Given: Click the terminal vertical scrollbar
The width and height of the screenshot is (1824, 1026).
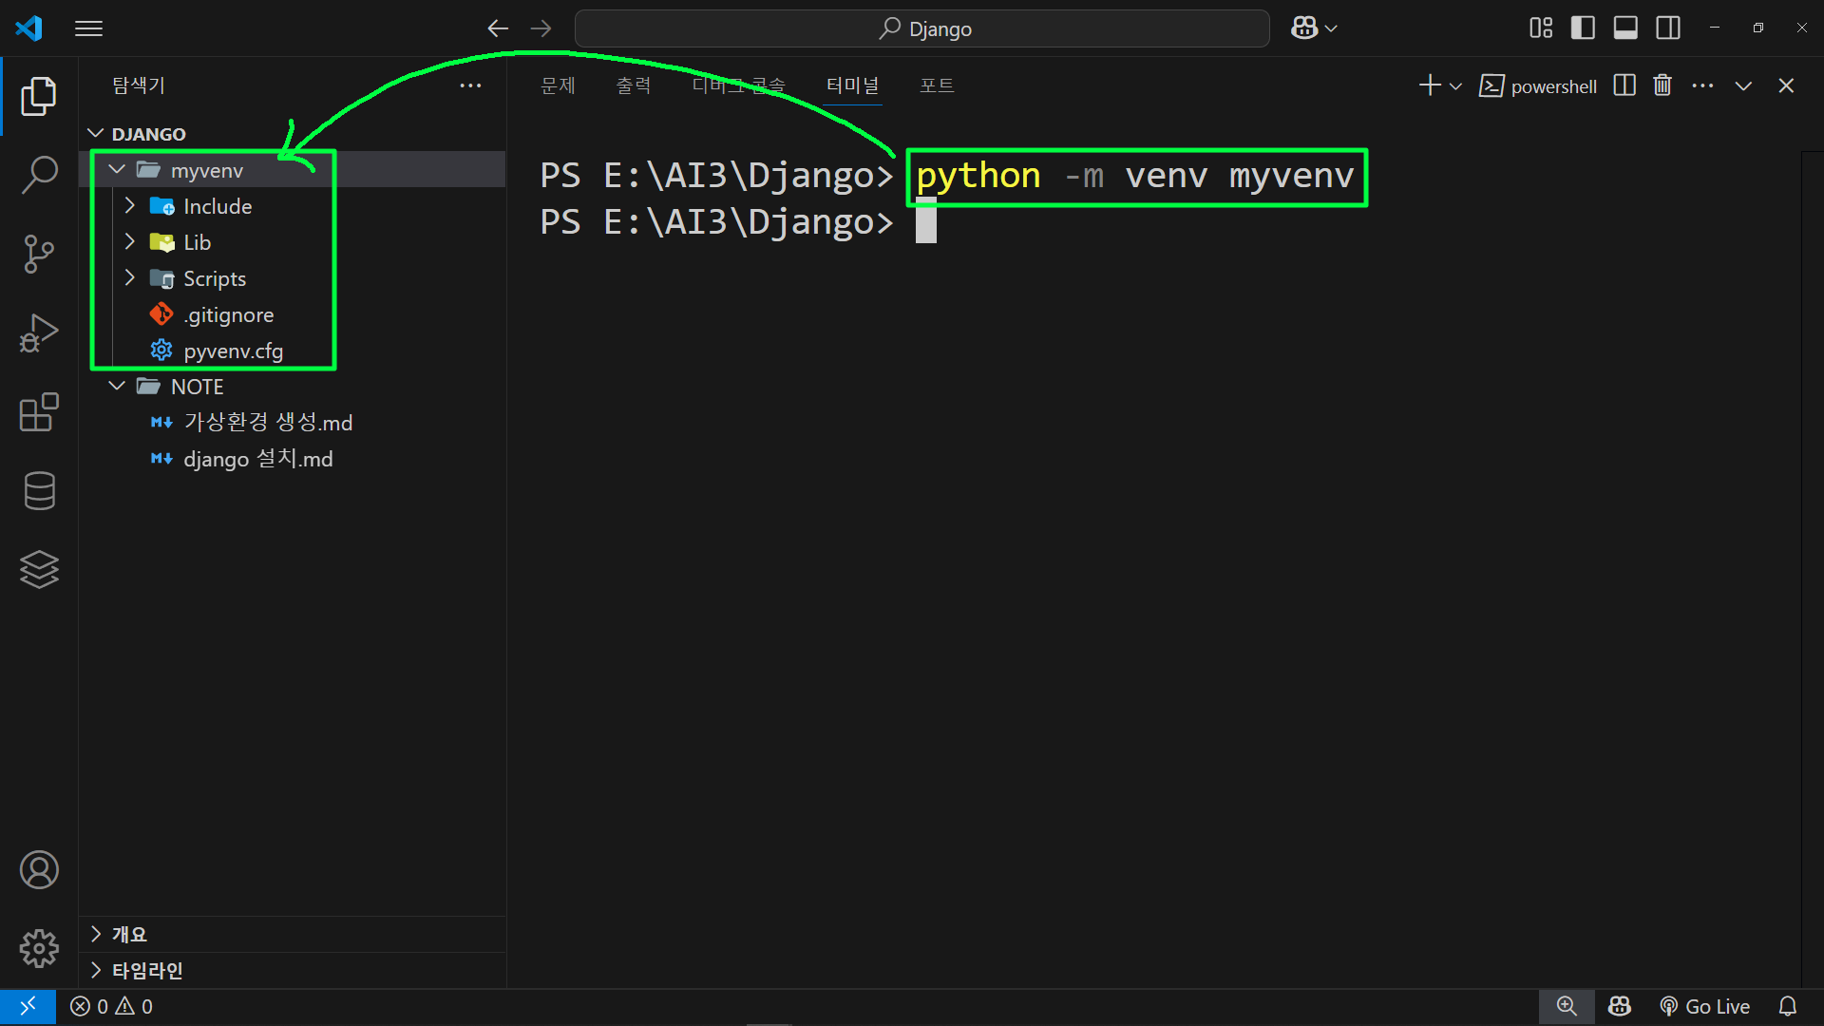Looking at the screenshot, I should point(1812,568).
